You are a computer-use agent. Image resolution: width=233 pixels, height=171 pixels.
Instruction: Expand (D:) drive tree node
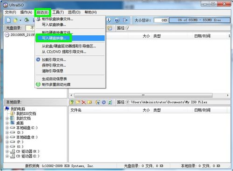tap(7, 132)
